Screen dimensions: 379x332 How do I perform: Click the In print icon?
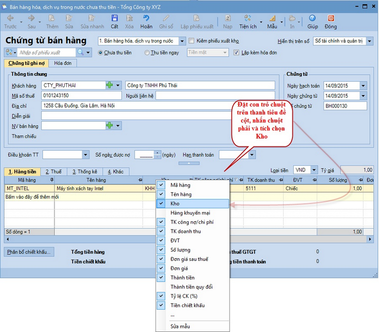click(292, 18)
